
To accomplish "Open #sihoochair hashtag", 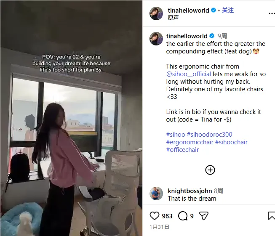I will pos(231,142).
